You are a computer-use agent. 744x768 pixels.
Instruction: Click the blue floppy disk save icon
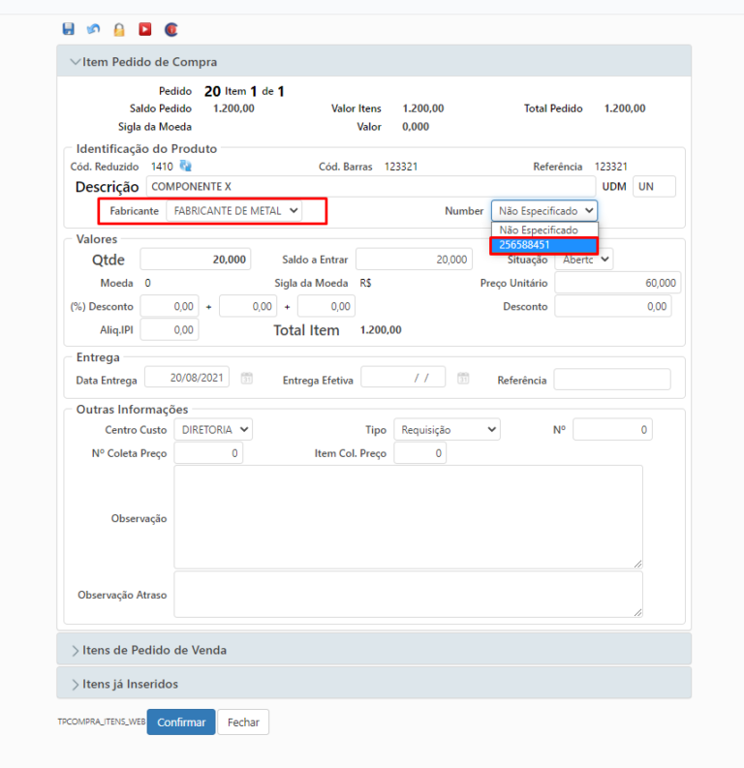pyautogui.click(x=68, y=29)
